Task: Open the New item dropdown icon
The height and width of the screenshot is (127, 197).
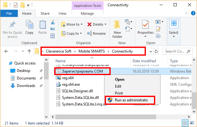Action: pyautogui.click(x=128, y=22)
